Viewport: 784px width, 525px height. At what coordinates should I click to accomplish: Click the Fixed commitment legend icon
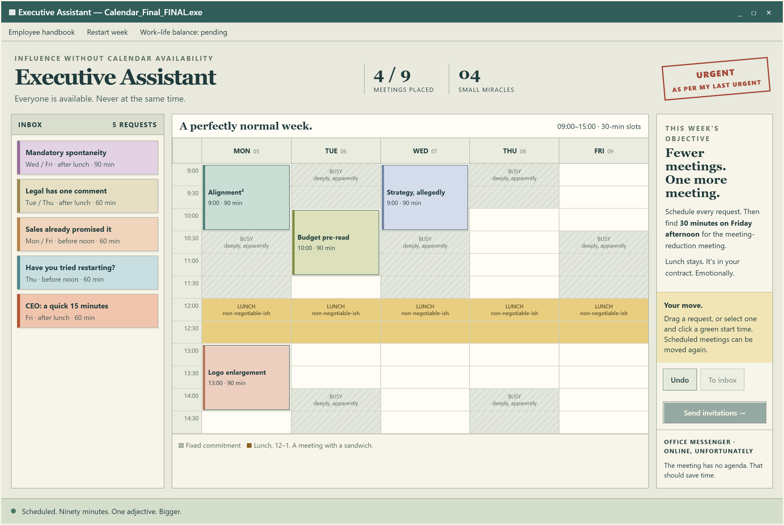point(181,445)
